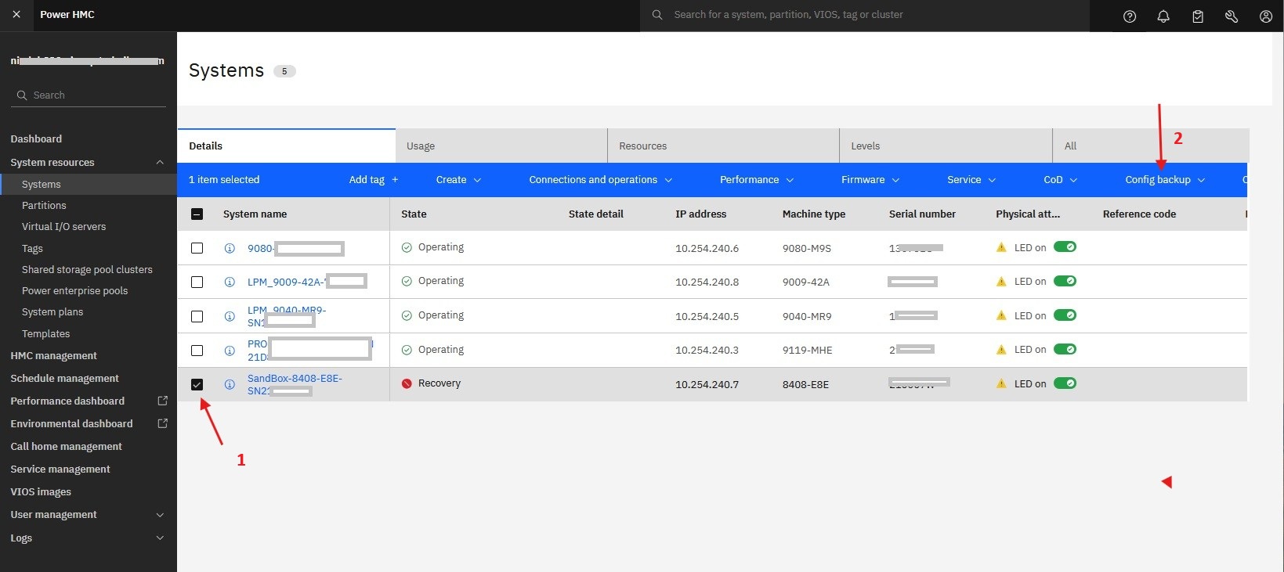Click the warning icon in the 10.254.240.7 row
The width and height of the screenshot is (1284, 572).
coord(1001,383)
